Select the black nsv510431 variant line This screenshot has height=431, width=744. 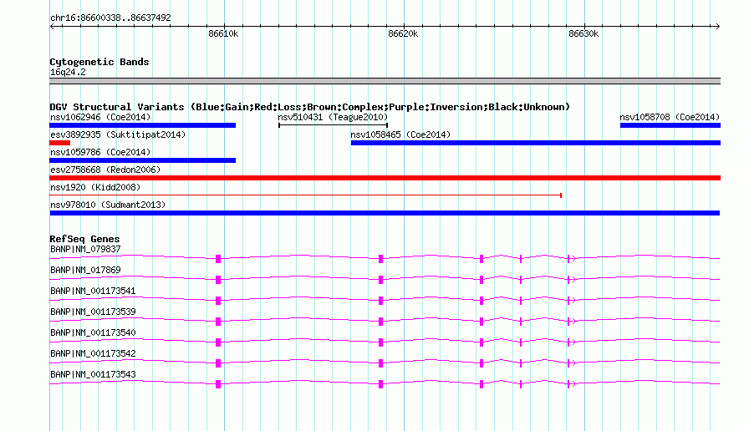tap(333, 125)
